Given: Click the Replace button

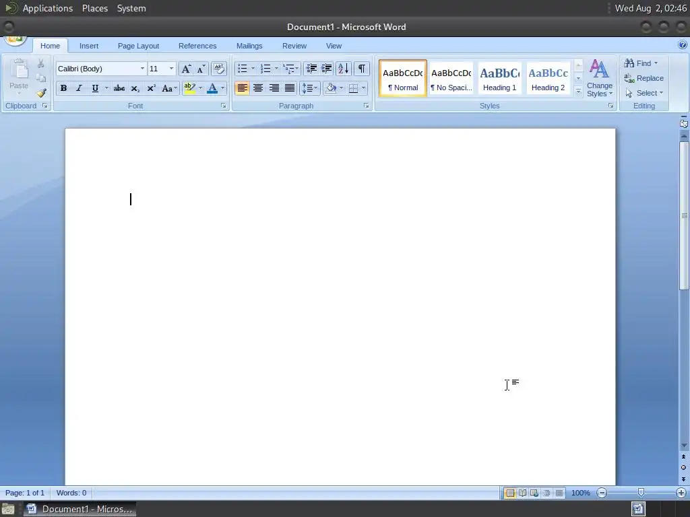Looking at the screenshot, I should click(644, 78).
